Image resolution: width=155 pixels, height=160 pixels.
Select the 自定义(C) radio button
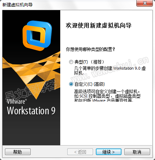pyautogui.click(x=71, y=84)
